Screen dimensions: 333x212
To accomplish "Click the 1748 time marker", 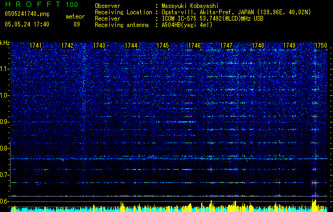I will click(x=258, y=46).
